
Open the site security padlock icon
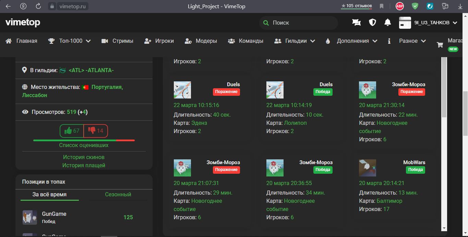click(x=52, y=6)
